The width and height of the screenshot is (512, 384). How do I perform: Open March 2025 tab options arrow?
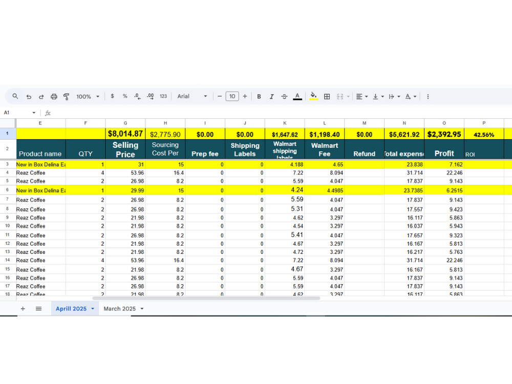coord(142,309)
